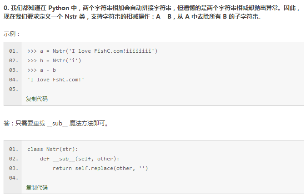
Task: Click empty line number 05 in the example block
Action: click(13, 89)
